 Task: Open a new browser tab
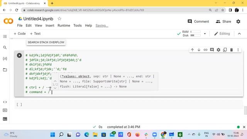click(x=52, y=3)
